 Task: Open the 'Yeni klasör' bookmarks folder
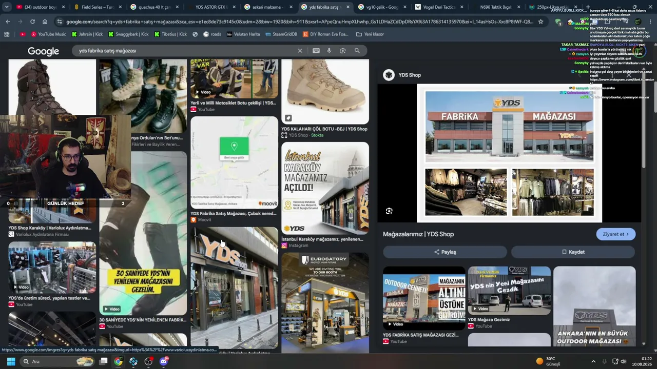click(370, 34)
